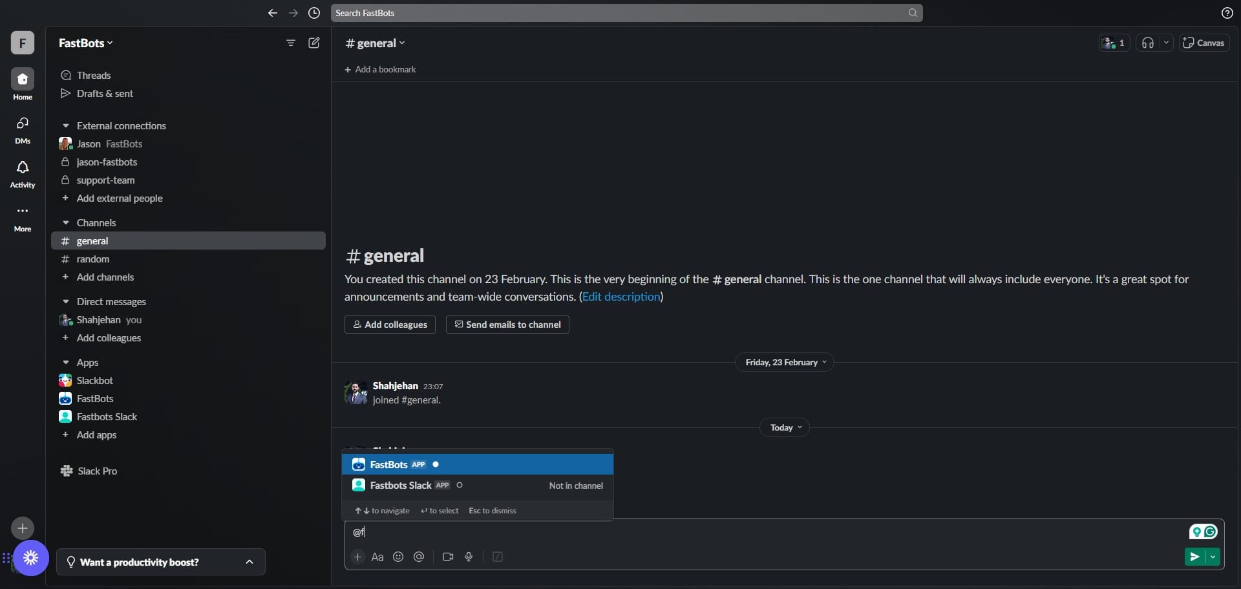Screen dimensions: 1241x589
Task: Click Add a bookmark
Action: 380,69
